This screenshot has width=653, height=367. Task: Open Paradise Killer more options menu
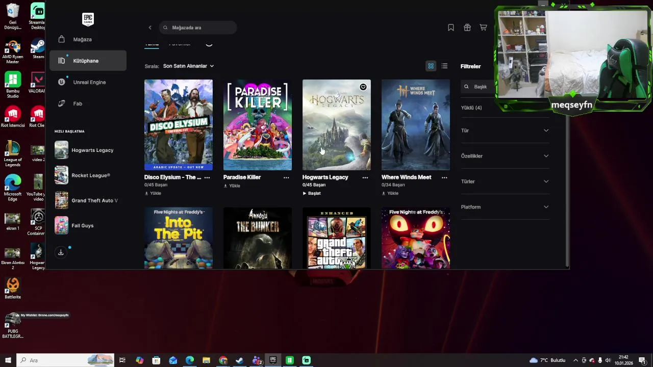pos(286,177)
